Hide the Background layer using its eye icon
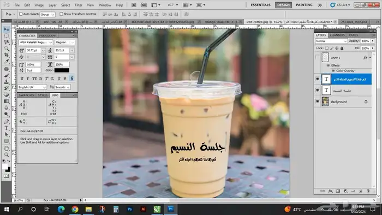Image resolution: width=382 pixels, height=215 pixels. [x=318, y=101]
